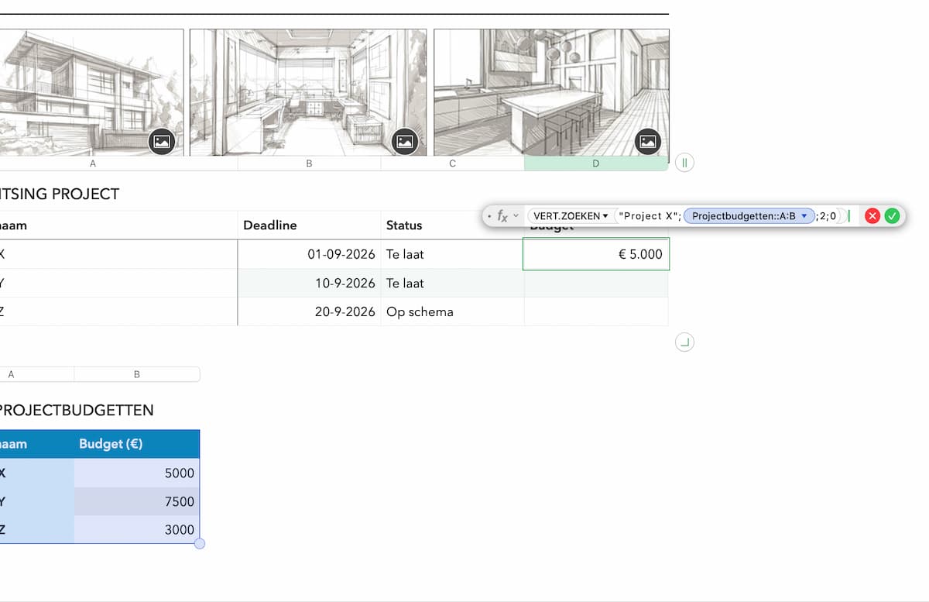Open the Projectbudgetten::A:B reference dropdown arrow
Screen dimensions: 929x602
(x=804, y=216)
